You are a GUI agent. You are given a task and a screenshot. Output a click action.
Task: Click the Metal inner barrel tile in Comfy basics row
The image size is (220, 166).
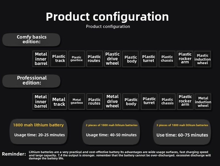tap(41, 59)
